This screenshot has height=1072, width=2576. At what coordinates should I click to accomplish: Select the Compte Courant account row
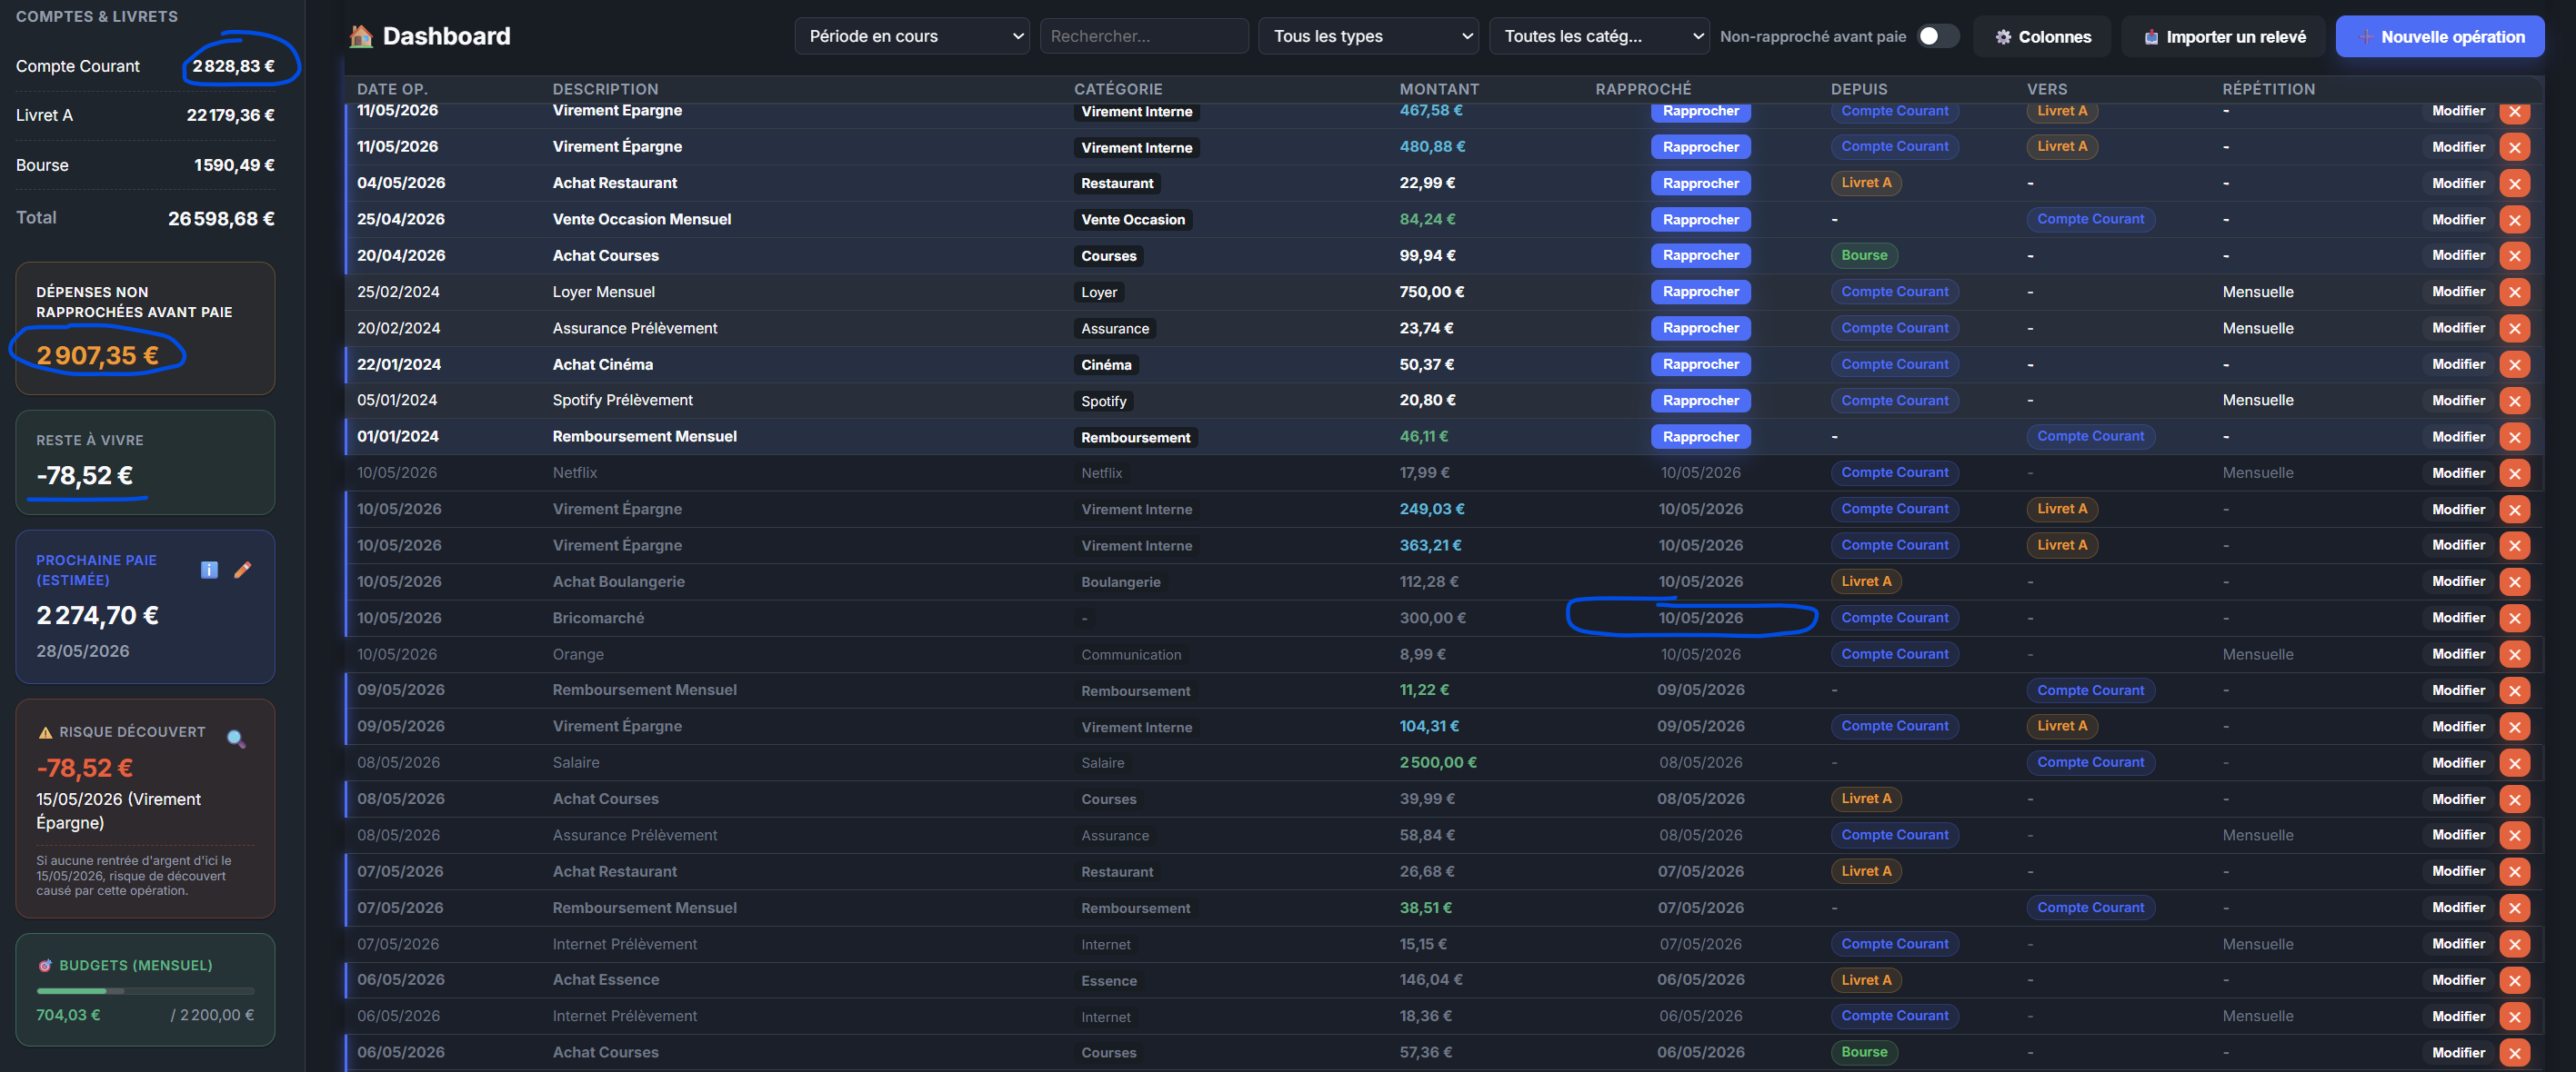145,66
